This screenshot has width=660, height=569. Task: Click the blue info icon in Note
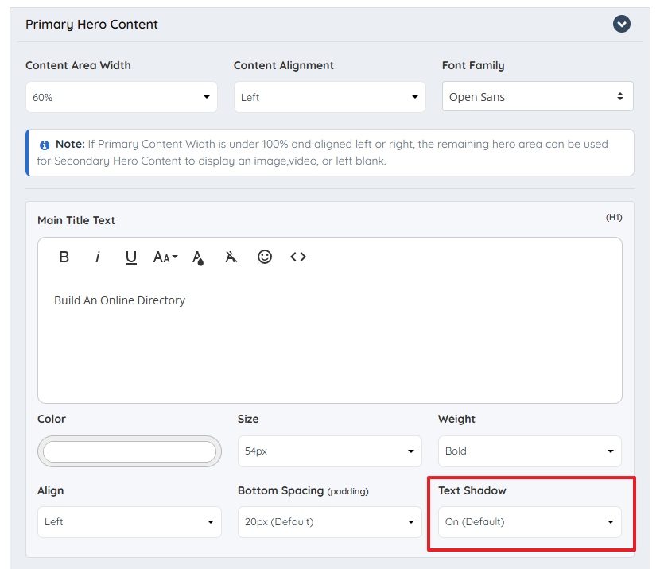pos(45,145)
